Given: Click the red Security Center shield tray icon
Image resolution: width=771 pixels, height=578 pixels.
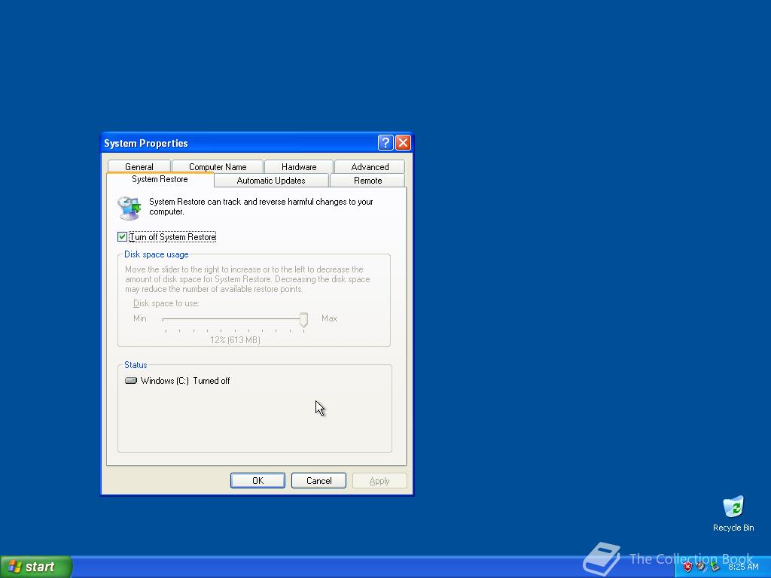Looking at the screenshot, I should [687, 567].
